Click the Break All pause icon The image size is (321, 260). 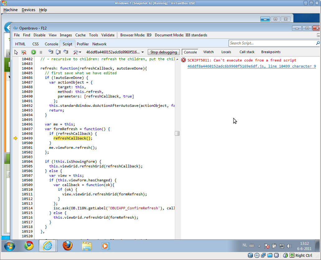(x=41, y=52)
